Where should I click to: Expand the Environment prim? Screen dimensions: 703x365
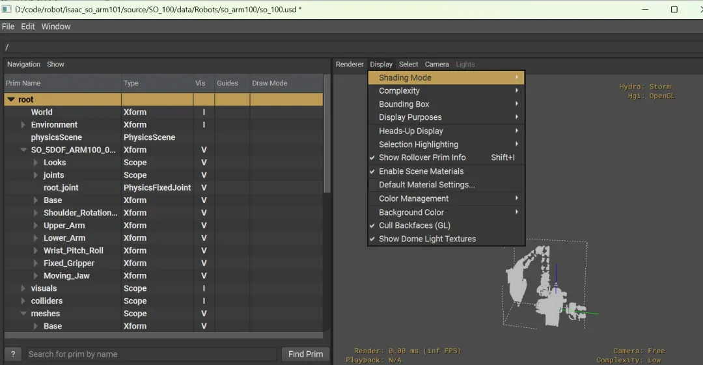(23, 125)
